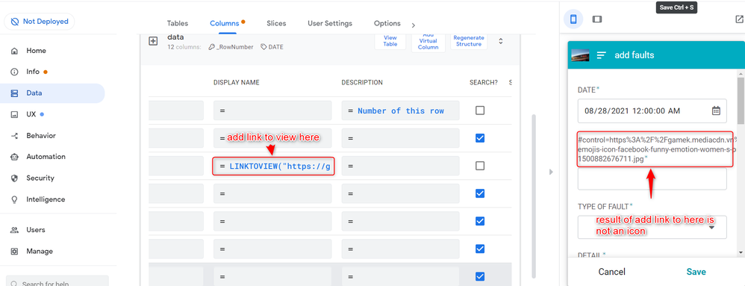Click the Users people icon
This screenshot has width=745, height=286.
pyautogui.click(x=14, y=230)
